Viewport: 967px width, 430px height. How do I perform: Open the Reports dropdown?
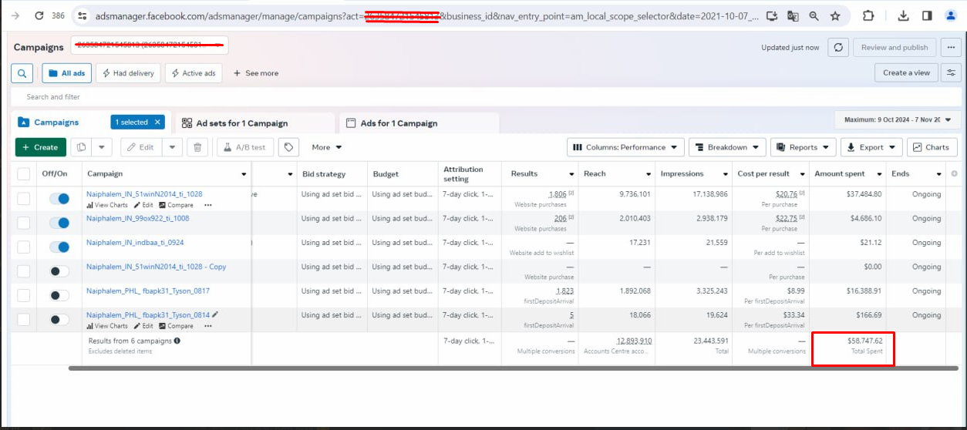[804, 147]
